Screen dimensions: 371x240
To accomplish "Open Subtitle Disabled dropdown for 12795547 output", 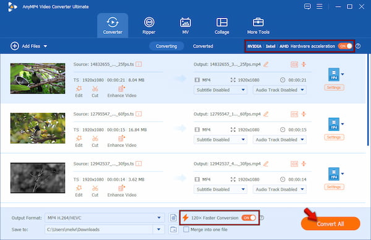I will 220,139.
